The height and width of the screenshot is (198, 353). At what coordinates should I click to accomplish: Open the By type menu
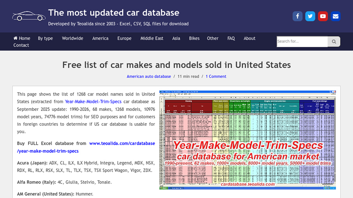tap(45, 38)
